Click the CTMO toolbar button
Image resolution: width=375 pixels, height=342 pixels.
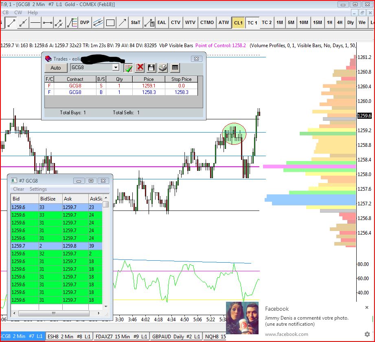tap(207, 23)
